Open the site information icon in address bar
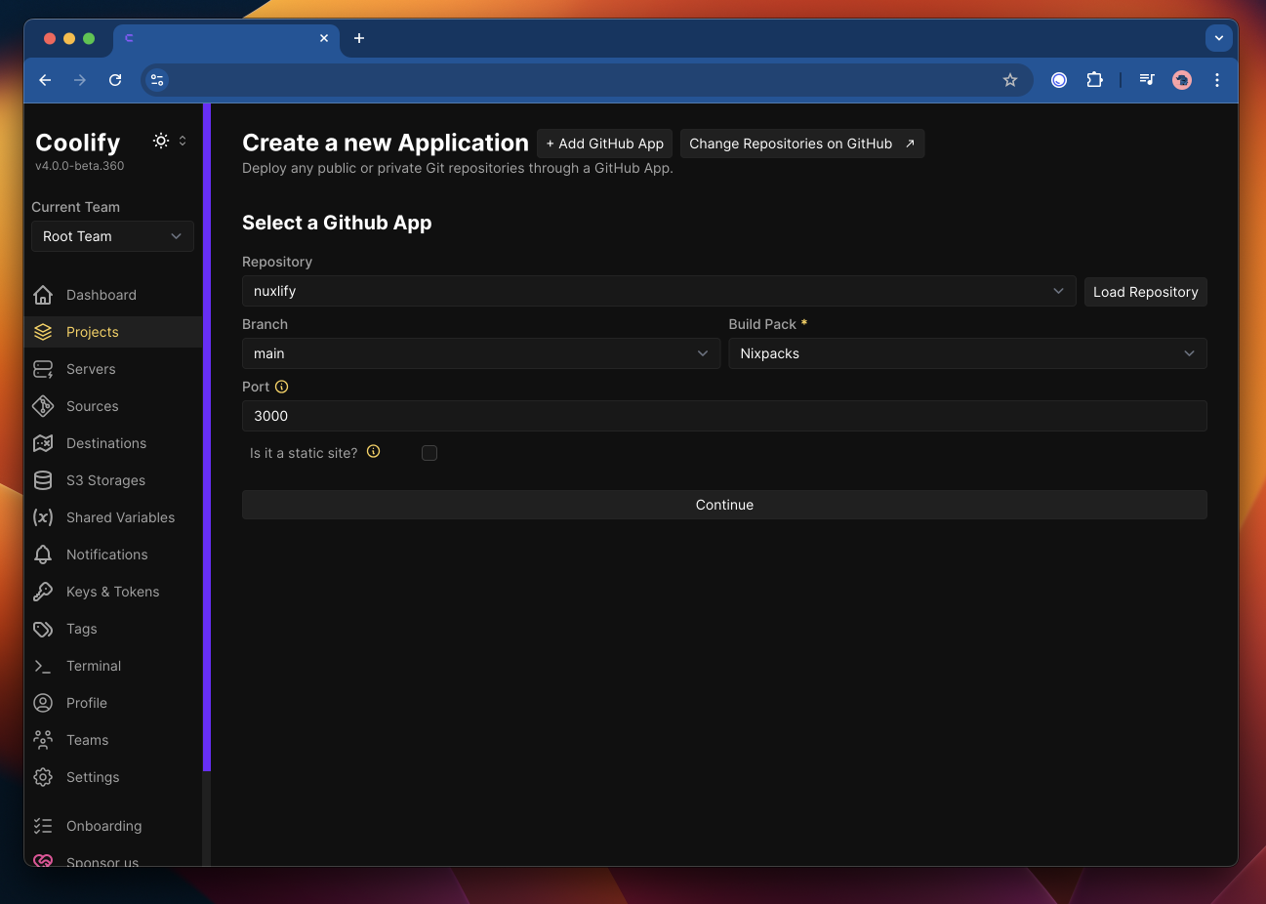This screenshot has height=904, width=1266. pos(157,80)
